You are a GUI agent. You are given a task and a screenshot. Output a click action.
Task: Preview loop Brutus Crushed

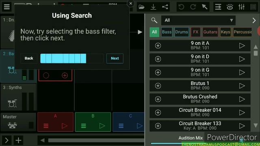(242, 99)
